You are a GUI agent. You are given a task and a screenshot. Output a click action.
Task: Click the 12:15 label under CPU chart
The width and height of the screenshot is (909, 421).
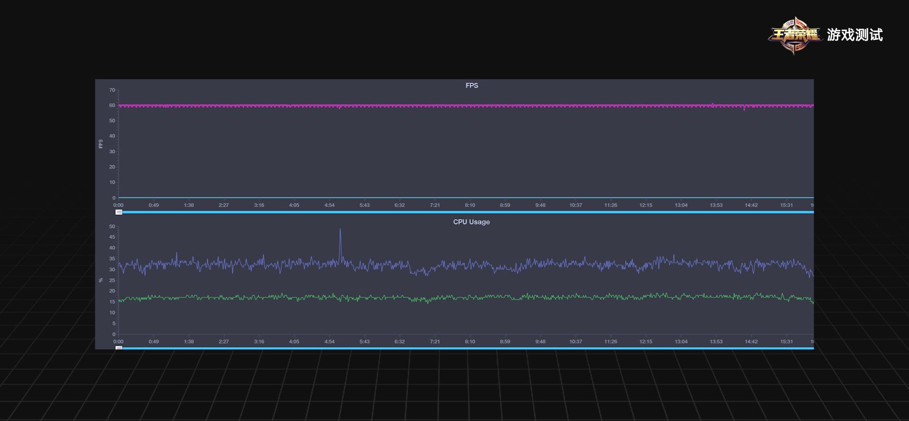(x=646, y=341)
